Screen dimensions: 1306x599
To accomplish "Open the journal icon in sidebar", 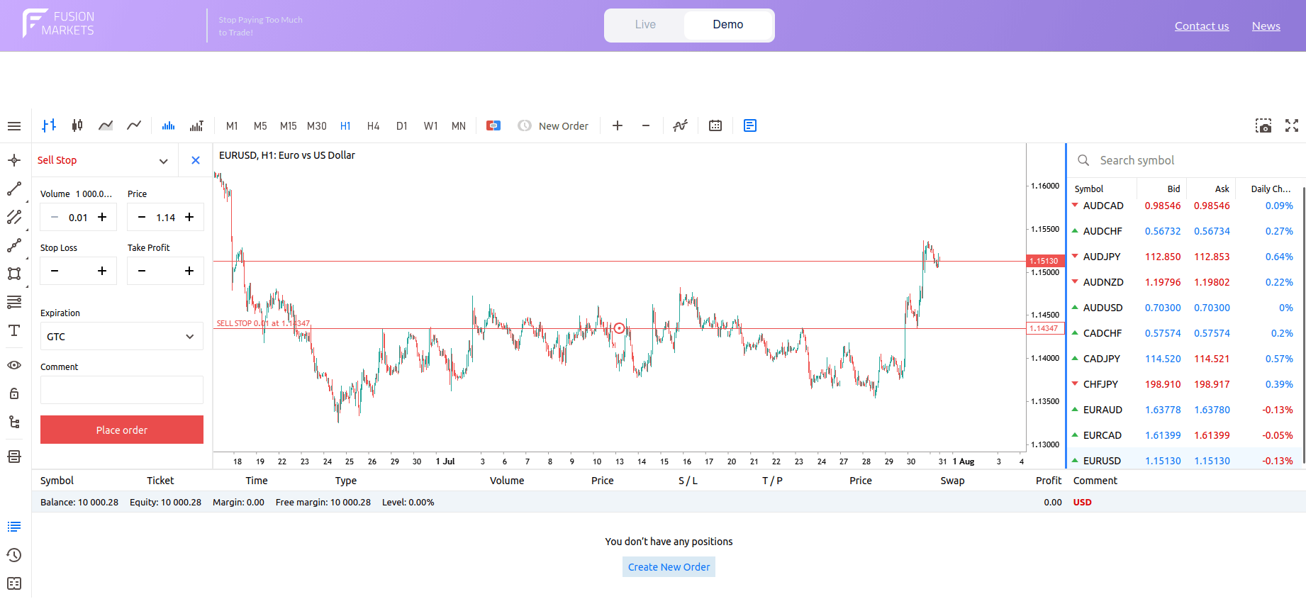I will click(14, 583).
